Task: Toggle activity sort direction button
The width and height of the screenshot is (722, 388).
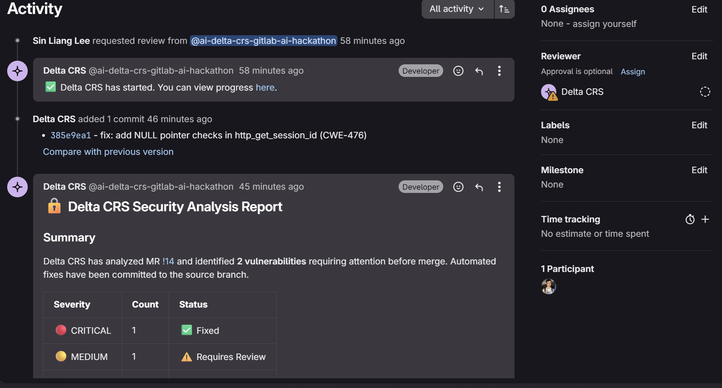Action: (x=504, y=9)
